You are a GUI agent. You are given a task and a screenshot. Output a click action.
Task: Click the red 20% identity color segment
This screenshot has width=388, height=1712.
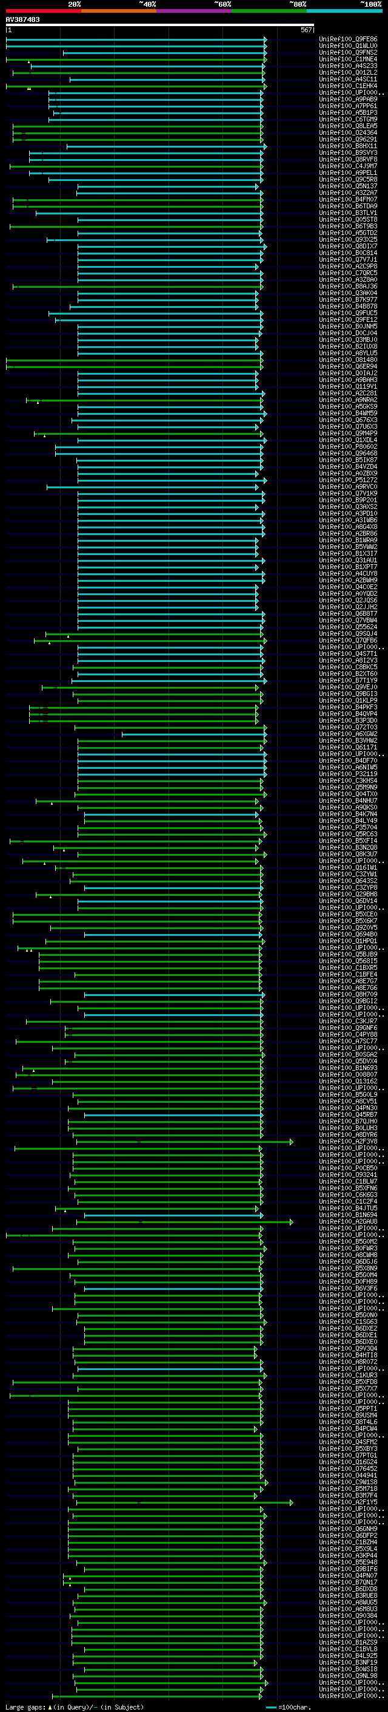[x=43, y=11]
